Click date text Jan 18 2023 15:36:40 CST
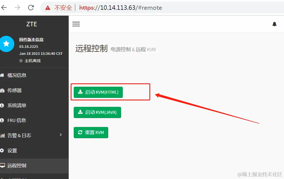The height and width of the screenshot is (179, 284). click(x=41, y=54)
